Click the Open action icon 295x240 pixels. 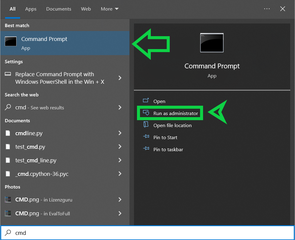point(146,101)
